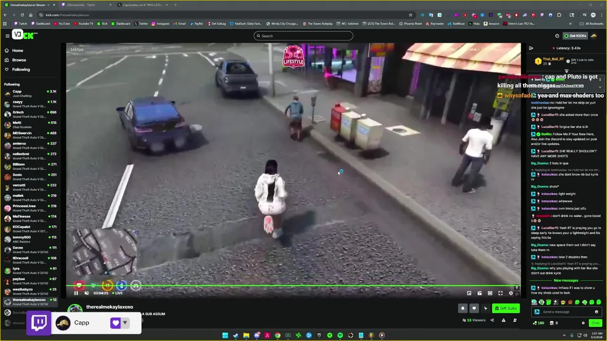This screenshot has height=341, width=607.
Task: Open the YouTube bookmark
Action: pos(61,24)
